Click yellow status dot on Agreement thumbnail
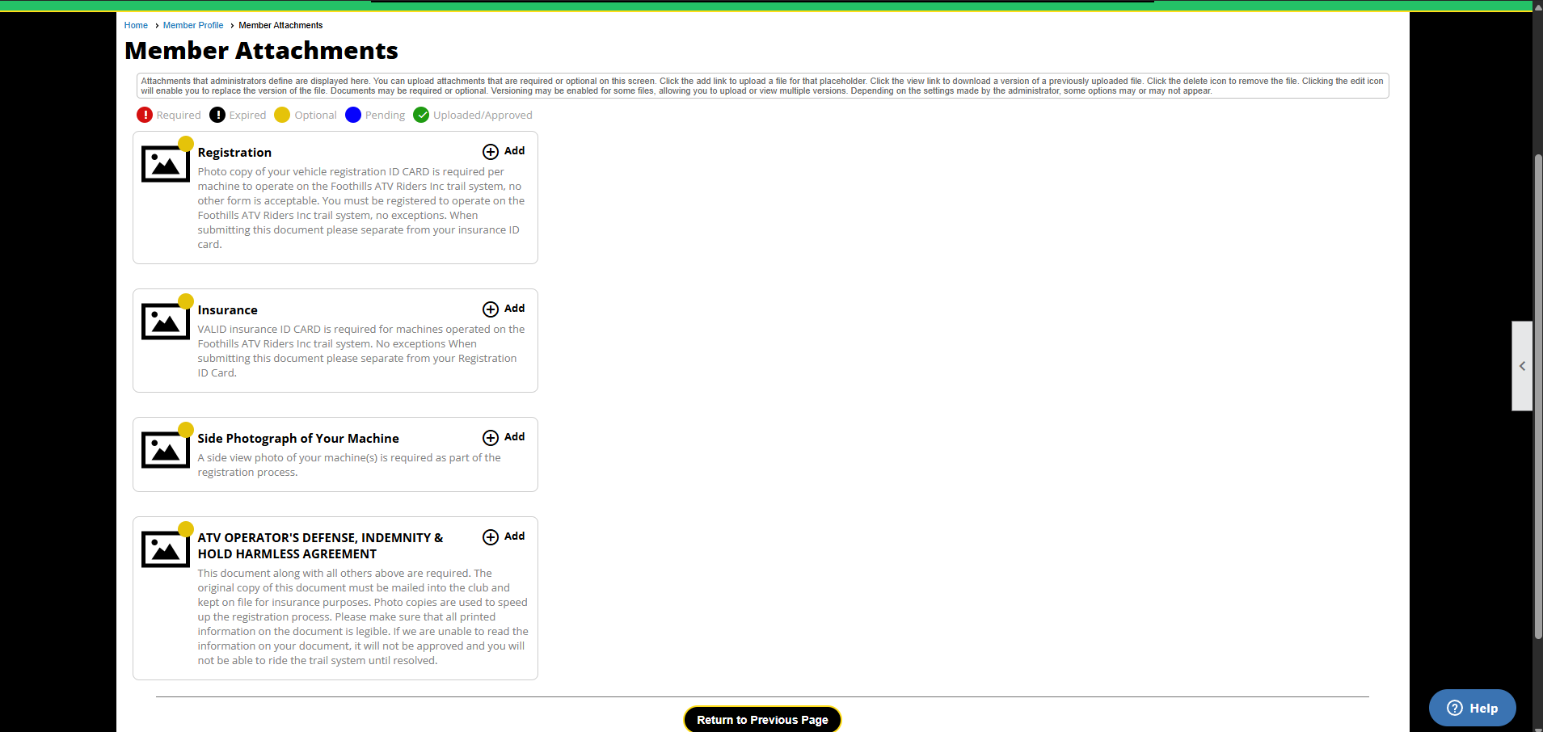 click(186, 529)
